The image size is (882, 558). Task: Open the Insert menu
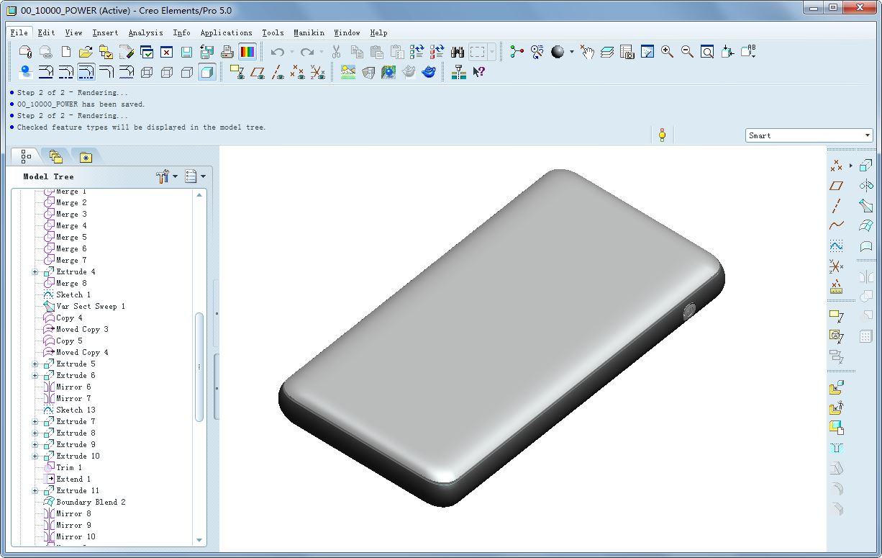(x=106, y=32)
